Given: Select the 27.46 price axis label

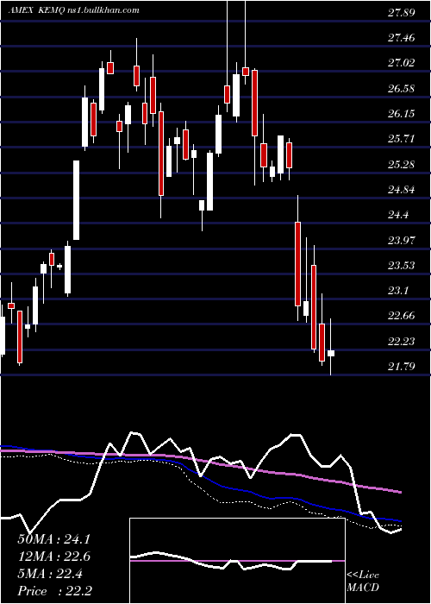Looking at the screenshot, I should pos(402,38).
